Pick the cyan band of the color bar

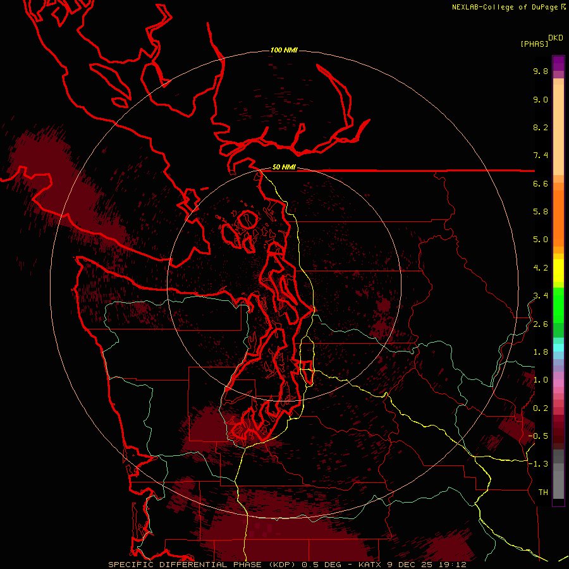coord(558,347)
